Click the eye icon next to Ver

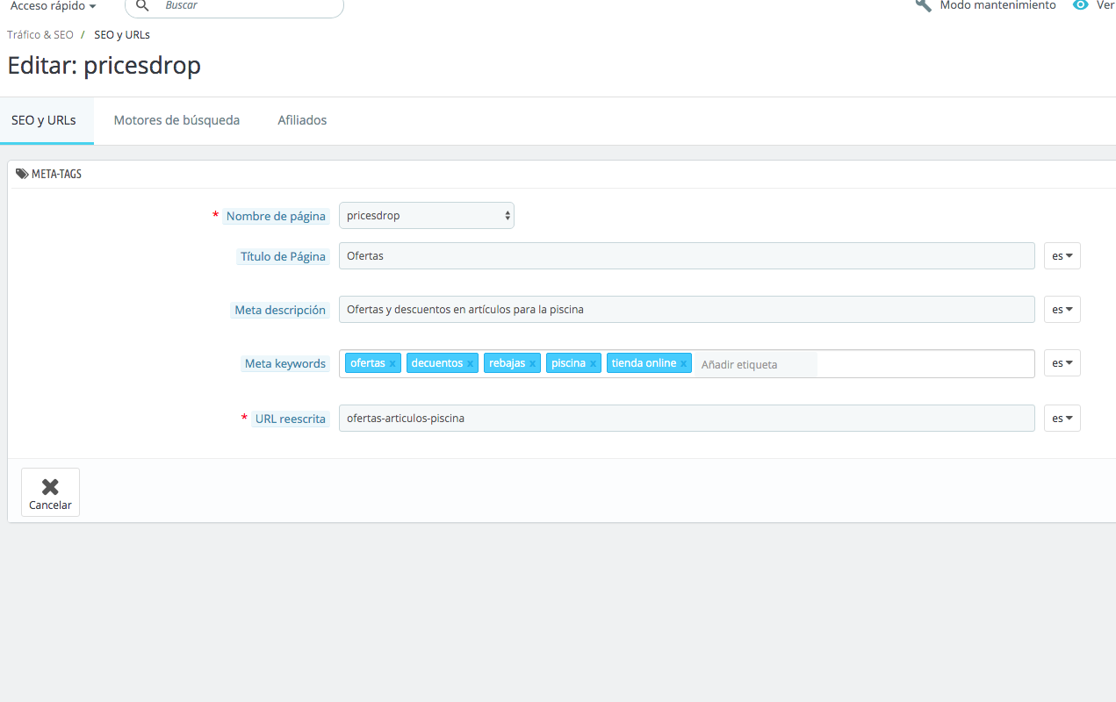[1080, 5]
